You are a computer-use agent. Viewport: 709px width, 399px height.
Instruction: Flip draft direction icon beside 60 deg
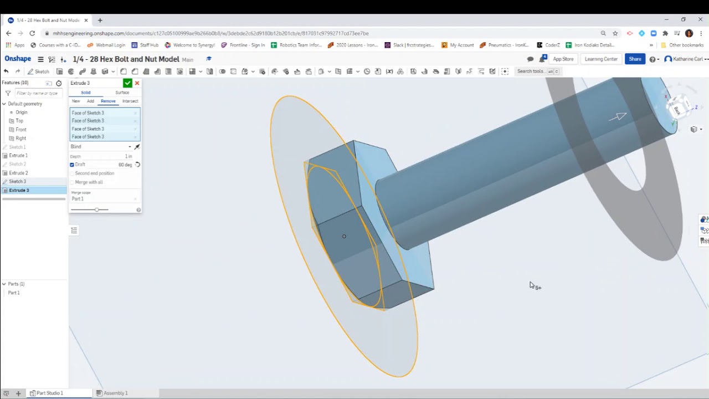[x=137, y=165]
